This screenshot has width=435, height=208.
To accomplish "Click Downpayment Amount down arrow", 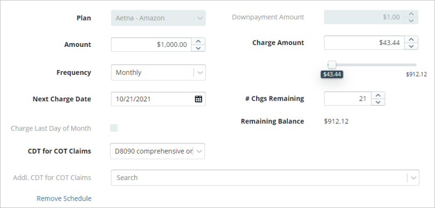I will 411,20.
